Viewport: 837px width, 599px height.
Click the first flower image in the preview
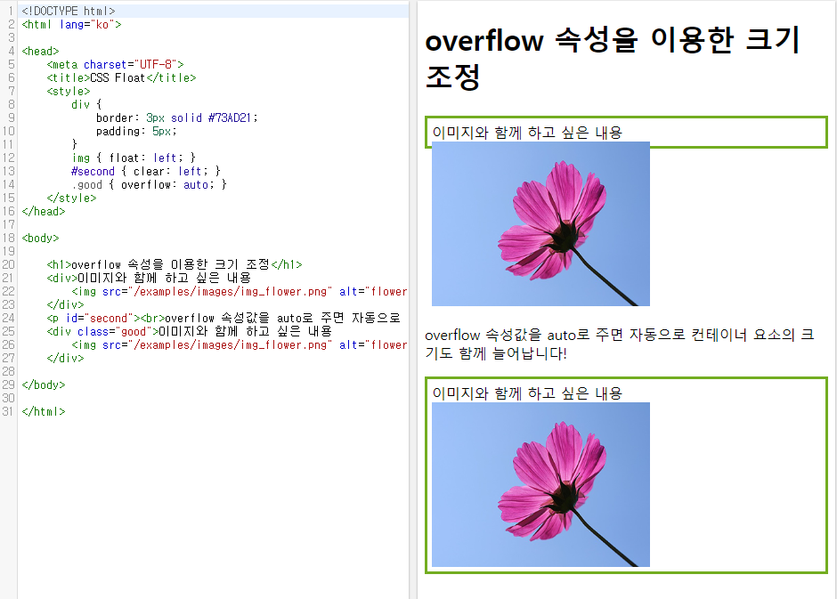coord(540,223)
